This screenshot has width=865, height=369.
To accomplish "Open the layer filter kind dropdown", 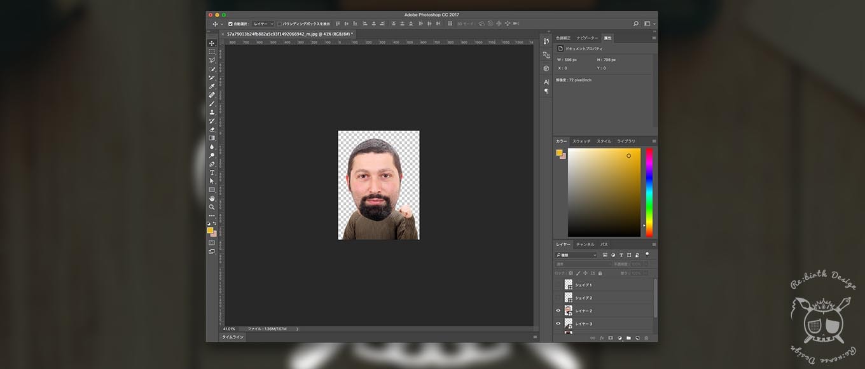I will point(576,255).
